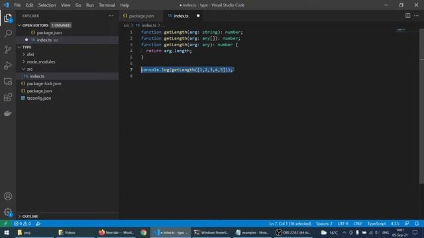Open the Windows Start menu
Screen dimensions: 424x238
pos(7,233)
